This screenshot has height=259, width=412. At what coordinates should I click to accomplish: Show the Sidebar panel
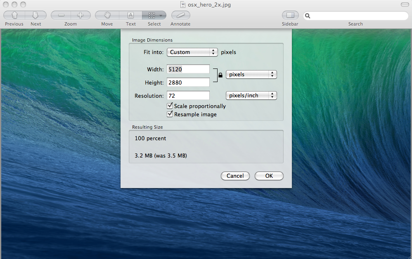coord(290,15)
